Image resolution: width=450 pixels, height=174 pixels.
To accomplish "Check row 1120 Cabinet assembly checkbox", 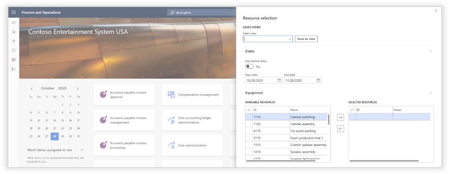I will click(x=248, y=124).
